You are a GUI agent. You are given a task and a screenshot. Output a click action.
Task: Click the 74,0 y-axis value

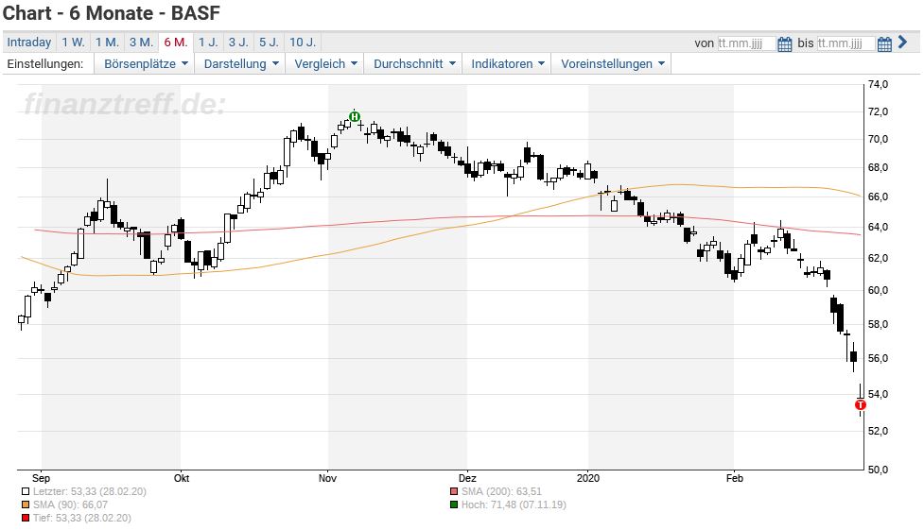pyautogui.click(x=878, y=85)
